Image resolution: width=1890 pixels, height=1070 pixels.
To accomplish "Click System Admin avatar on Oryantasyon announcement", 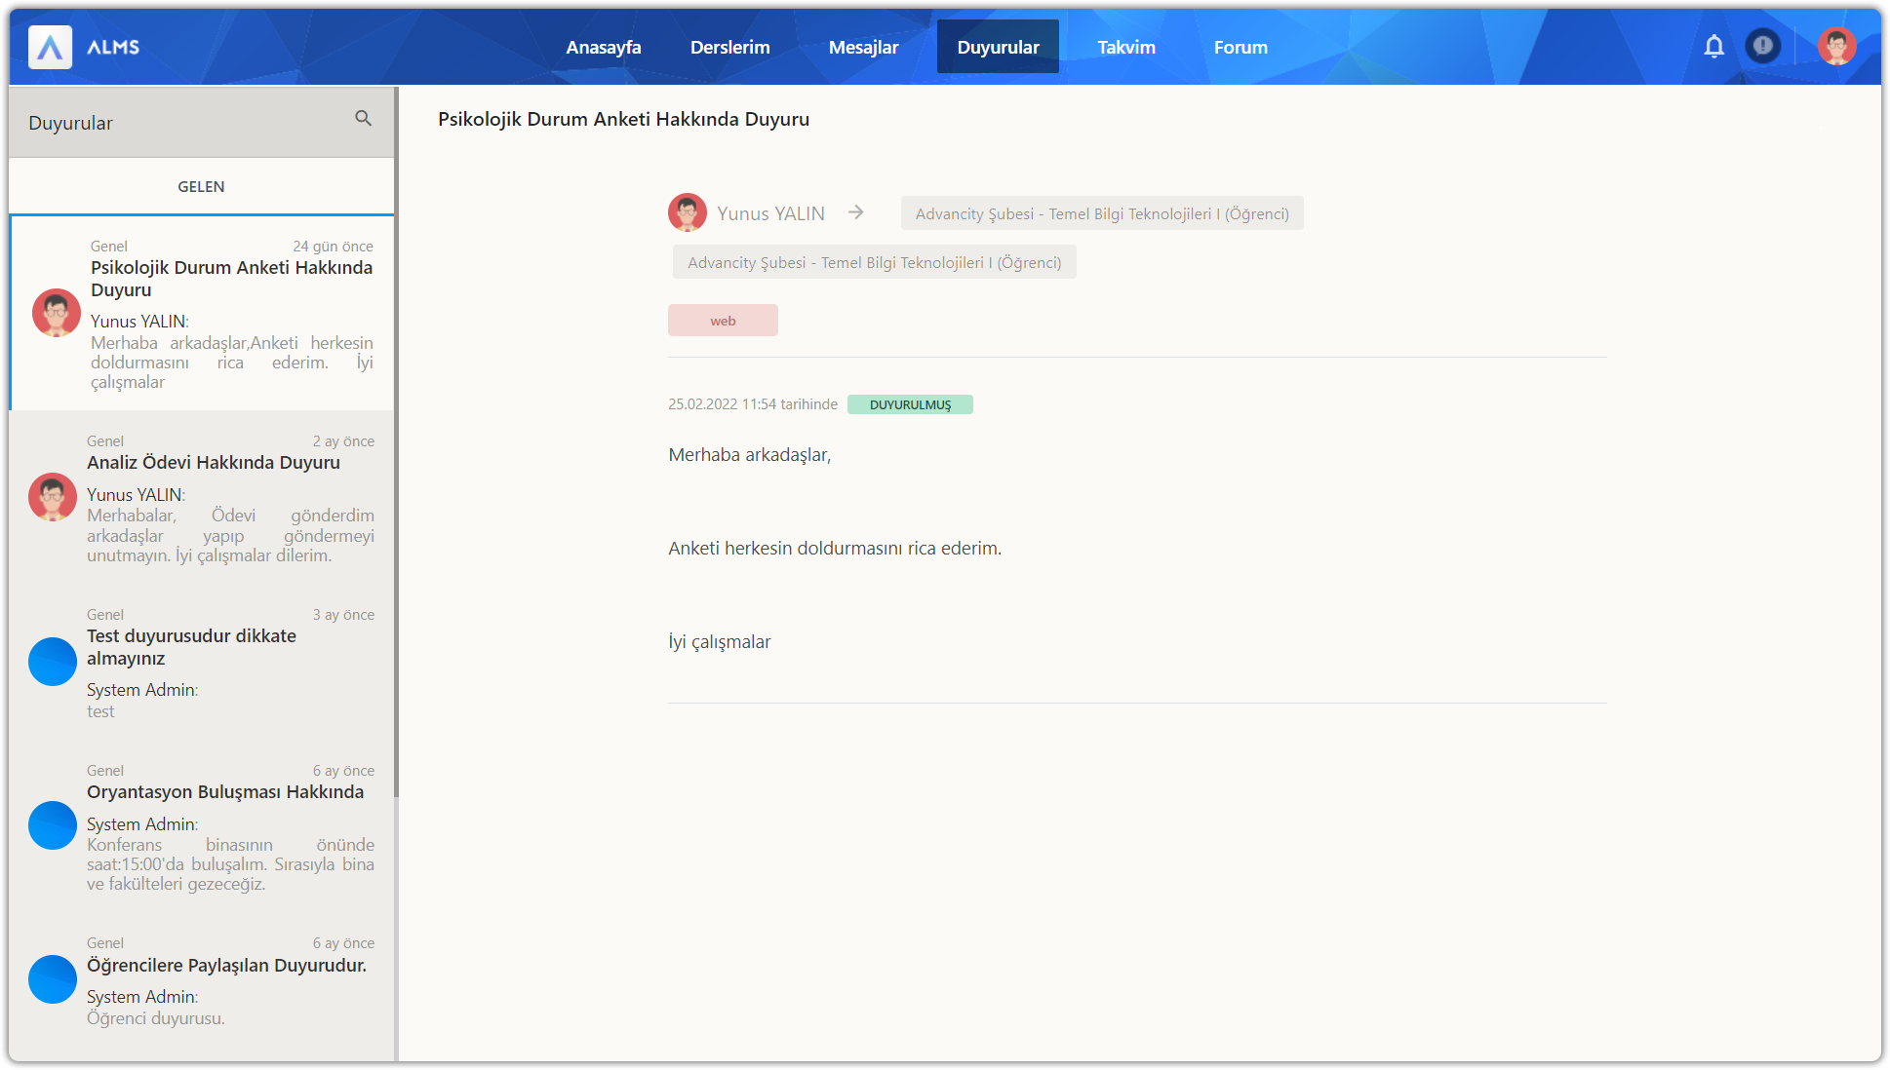I will (x=53, y=825).
